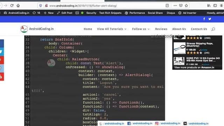The width and height of the screenshot is (224, 126).
Task: Click code text 'functionB(context)'
Action: (138, 106)
